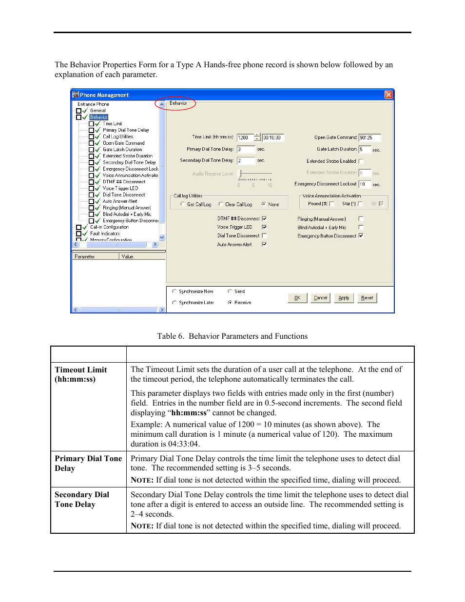Viewport: 465px width, 602px height.
Task: Select Blind Autodial + Early Mic tree item
Action: coord(127,214)
